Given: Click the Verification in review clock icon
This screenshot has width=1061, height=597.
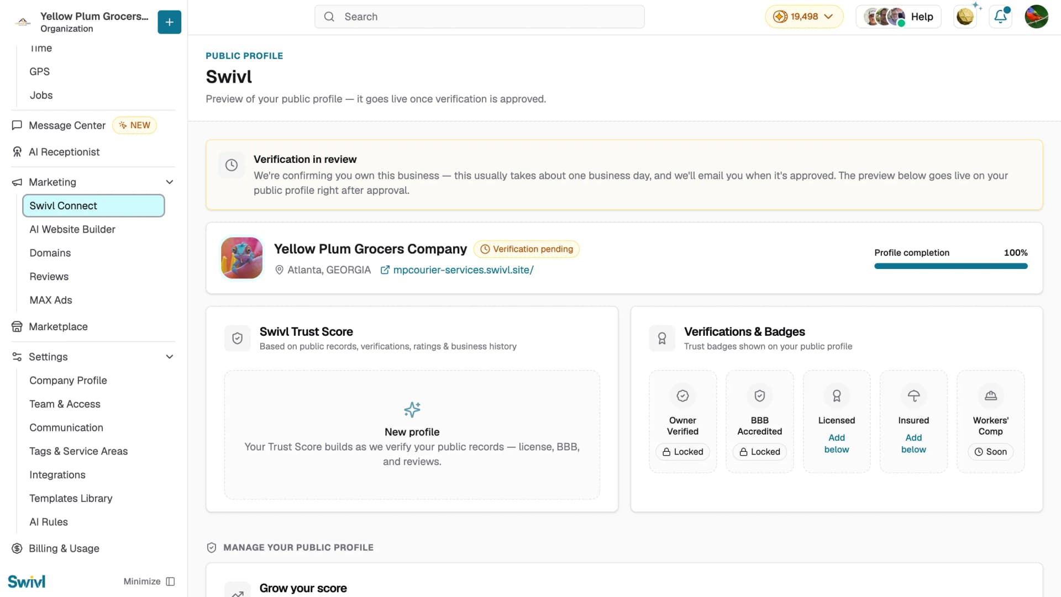Looking at the screenshot, I should point(232,165).
